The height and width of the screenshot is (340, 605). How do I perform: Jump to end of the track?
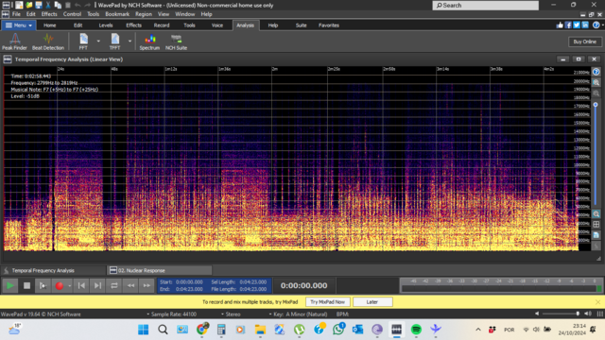point(97,285)
